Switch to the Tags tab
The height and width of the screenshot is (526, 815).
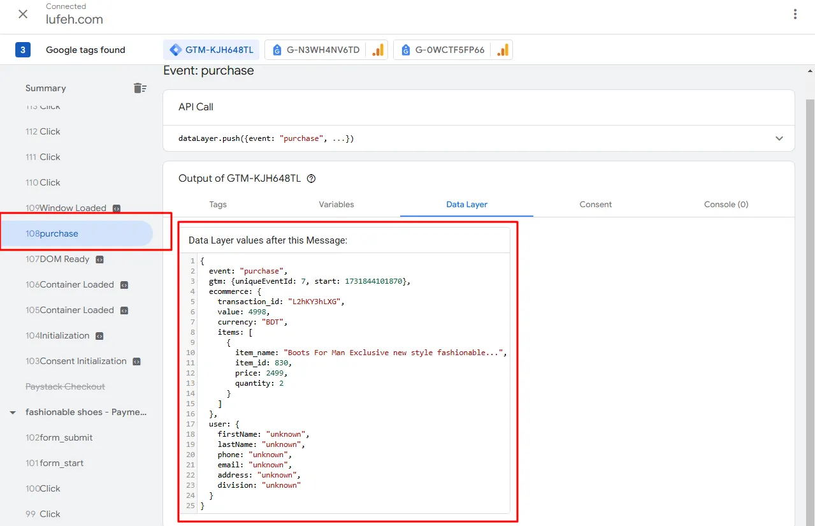[218, 205]
